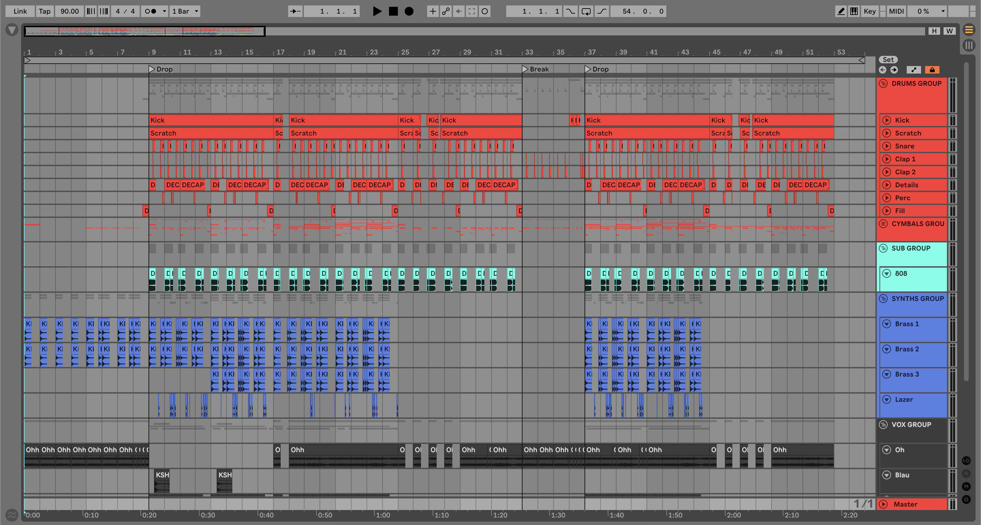Select the first Kick clip at bar 9

pos(211,120)
